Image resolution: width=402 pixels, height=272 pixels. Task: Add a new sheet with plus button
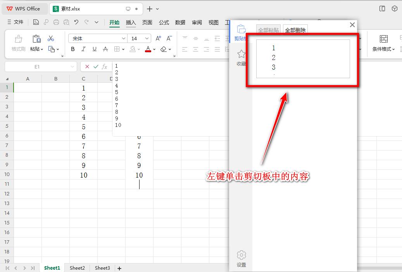[x=119, y=268]
